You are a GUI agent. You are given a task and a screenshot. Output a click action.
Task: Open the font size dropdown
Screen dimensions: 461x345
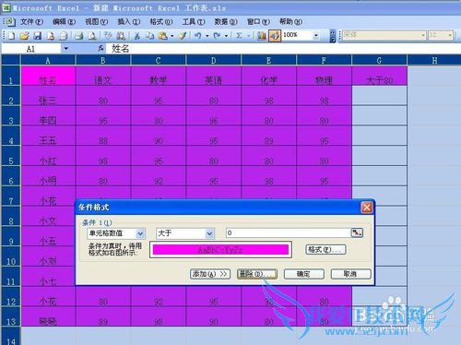pyautogui.click(x=451, y=35)
